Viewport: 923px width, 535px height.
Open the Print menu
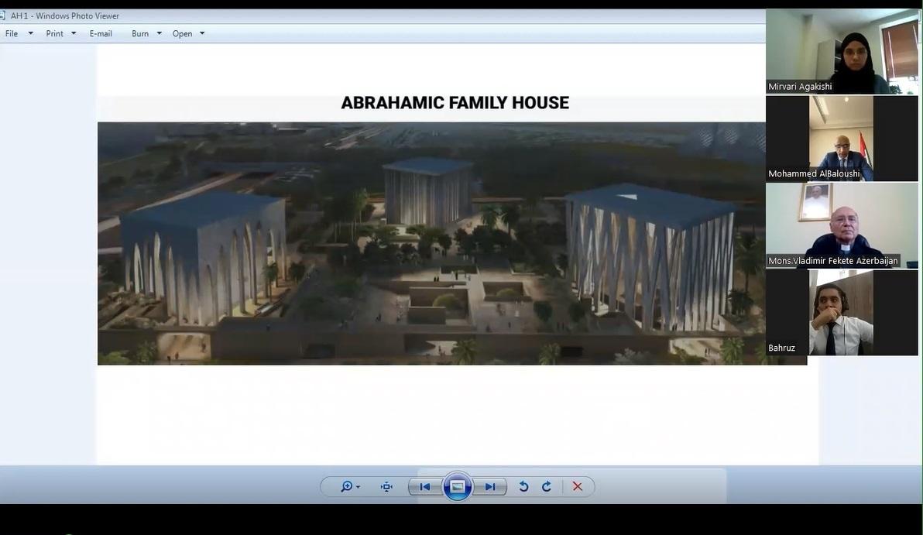[x=55, y=33]
